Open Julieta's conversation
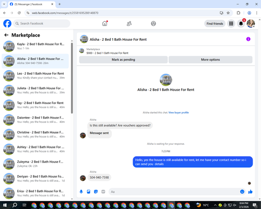 (x=35, y=90)
